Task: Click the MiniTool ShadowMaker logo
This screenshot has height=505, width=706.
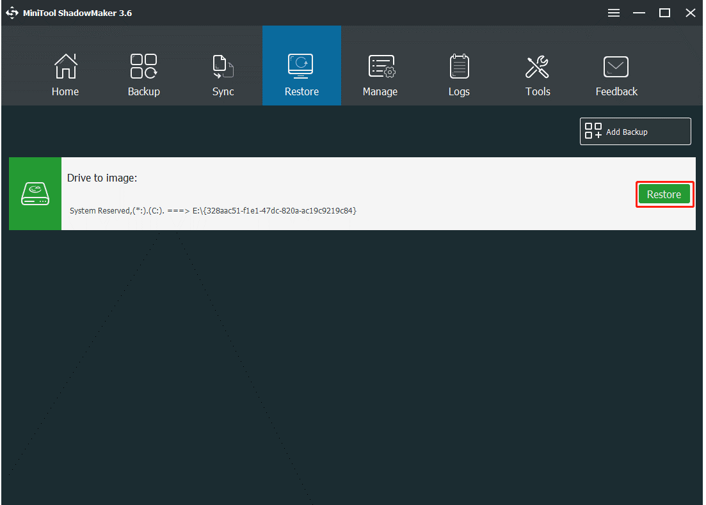Action: (x=12, y=12)
